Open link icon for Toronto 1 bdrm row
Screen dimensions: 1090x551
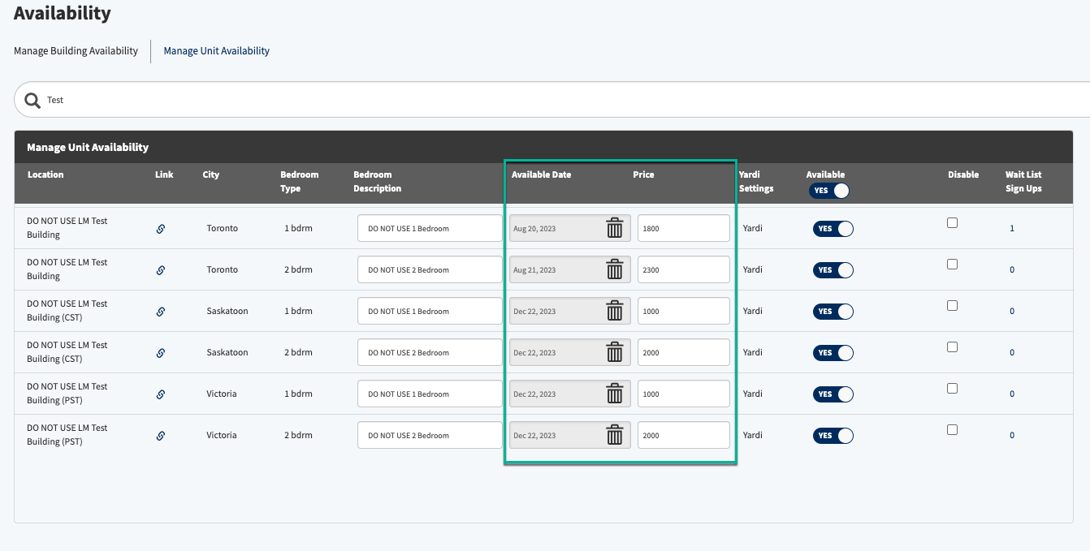point(161,229)
